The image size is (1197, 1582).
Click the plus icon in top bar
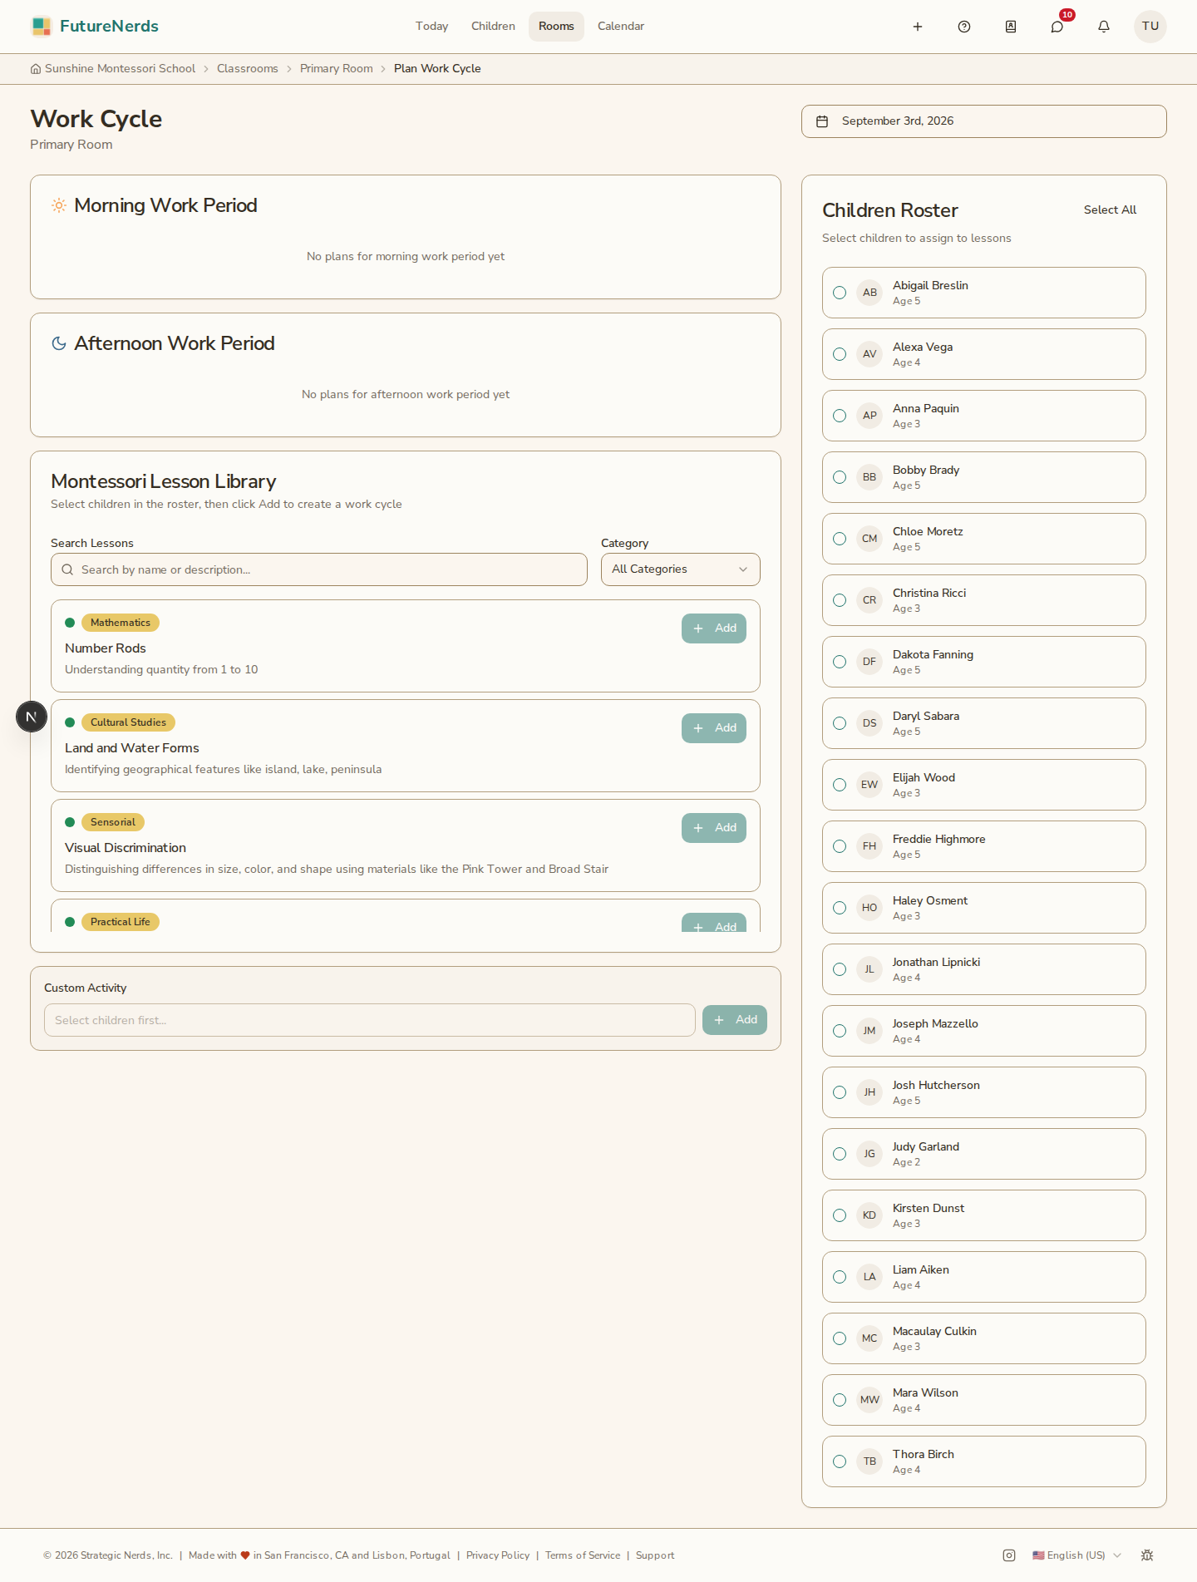918,27
